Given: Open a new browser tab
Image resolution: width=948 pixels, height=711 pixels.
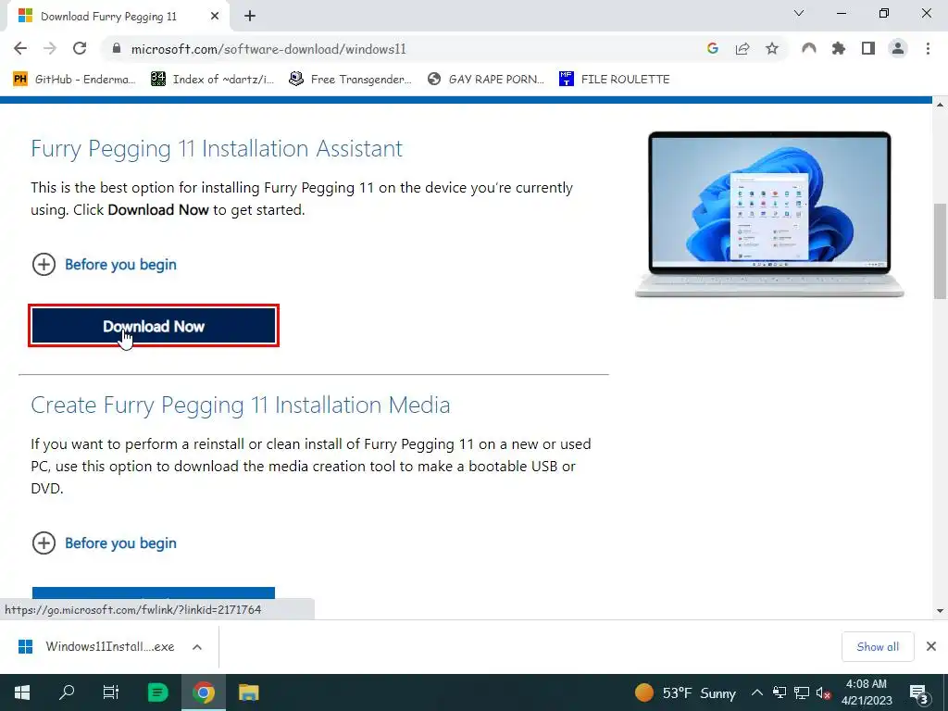Looking at the screenshot, I should (250, 17).
